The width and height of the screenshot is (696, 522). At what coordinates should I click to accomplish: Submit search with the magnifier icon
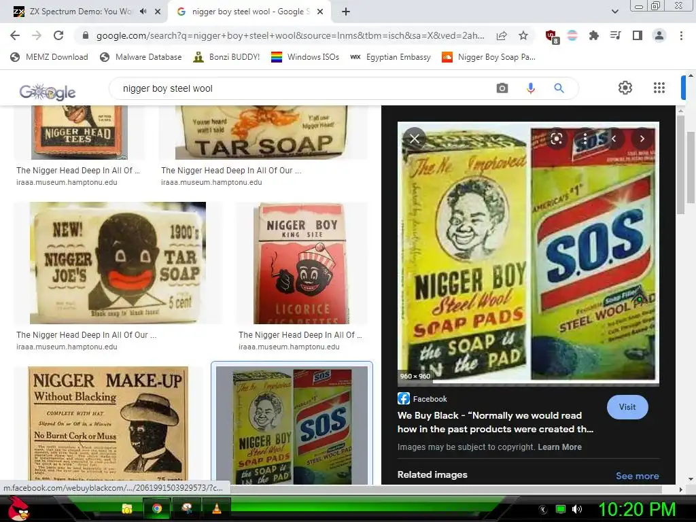559,88
